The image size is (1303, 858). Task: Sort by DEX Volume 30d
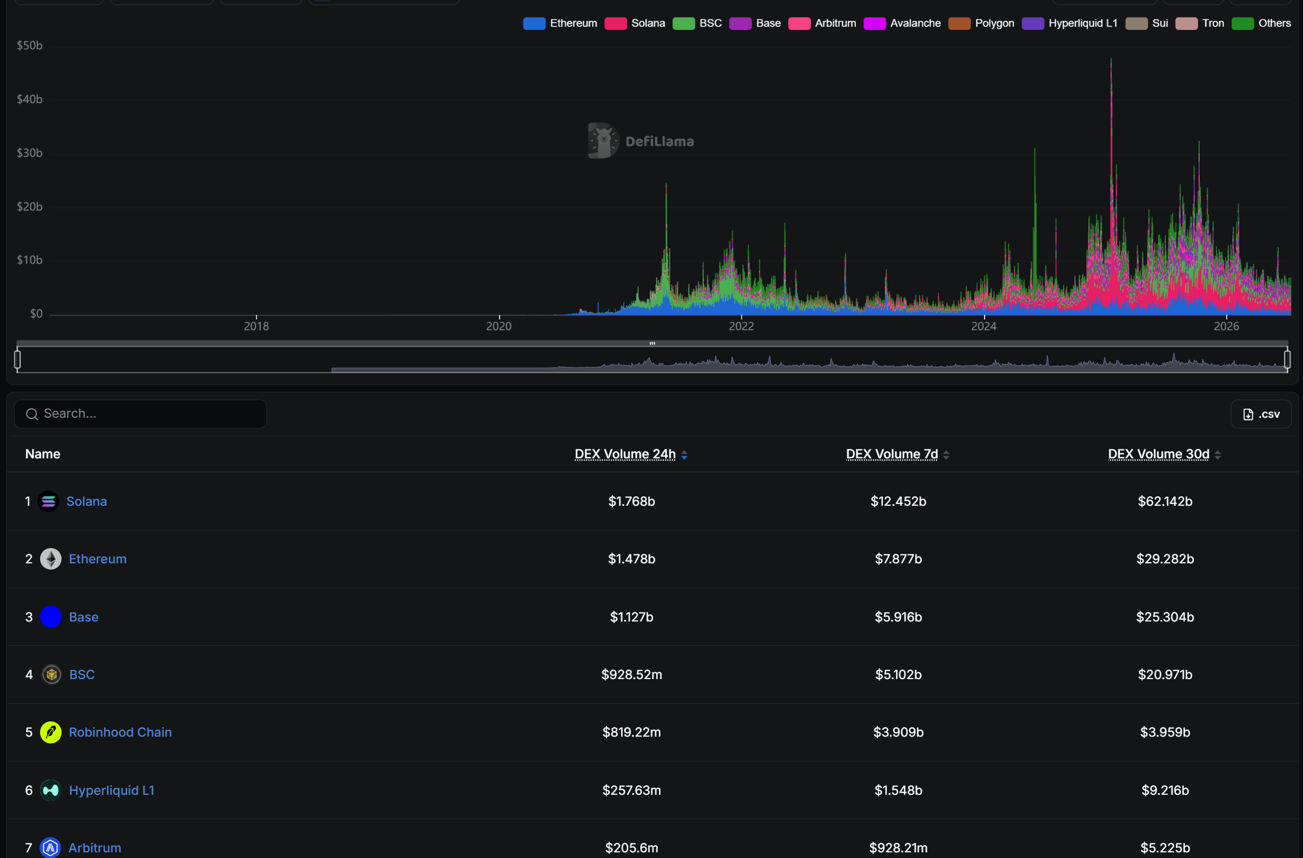(x=1164, y=454)
